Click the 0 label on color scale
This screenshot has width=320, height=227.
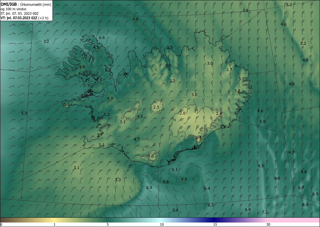click(1, 225)
